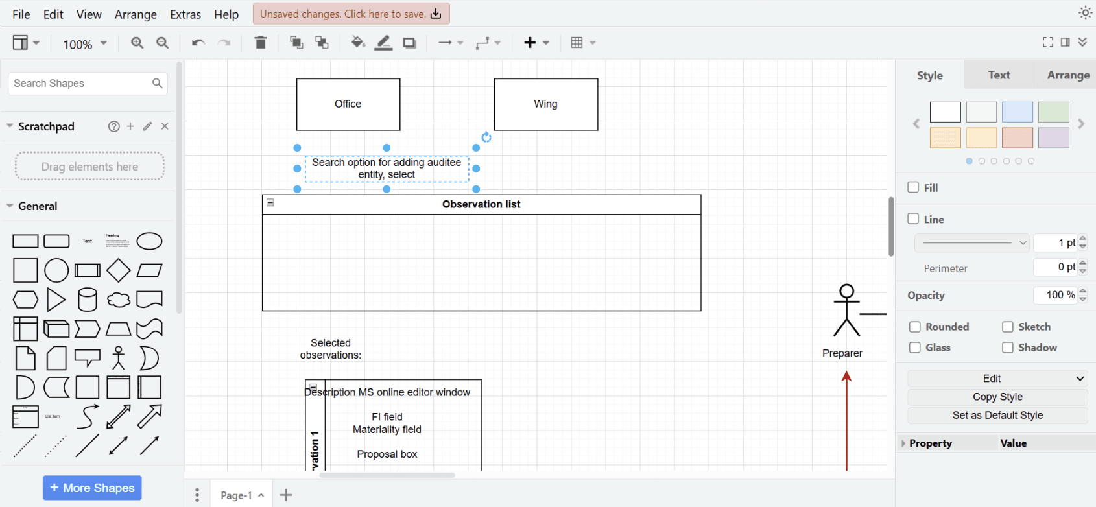Undo the last action
Viewport: 1096px width, 507px height.
pos(198,43)
